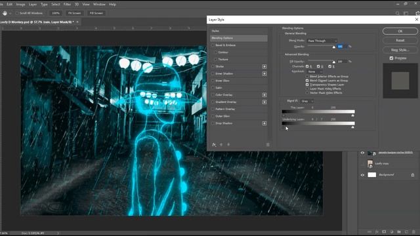This screenshot has width=420, height=236.
Task: Select Blending Options in styles list
Action: pos(239,38)
